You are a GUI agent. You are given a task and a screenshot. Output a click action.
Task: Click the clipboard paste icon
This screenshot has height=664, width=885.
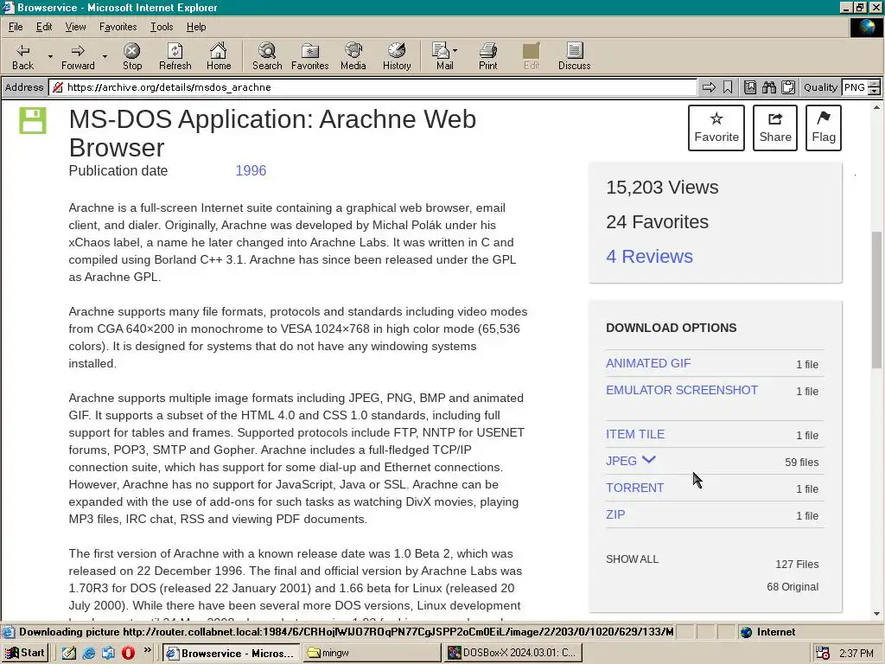click(x=788, y=87)
